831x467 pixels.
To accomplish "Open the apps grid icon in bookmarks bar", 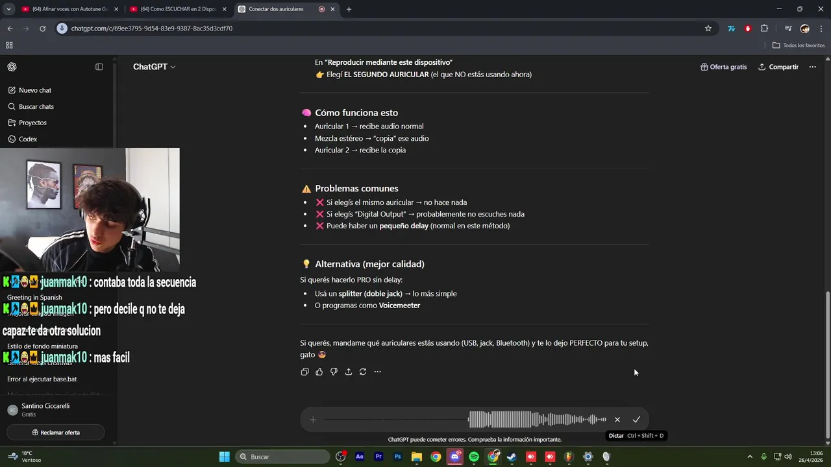I will pos(9,45).
